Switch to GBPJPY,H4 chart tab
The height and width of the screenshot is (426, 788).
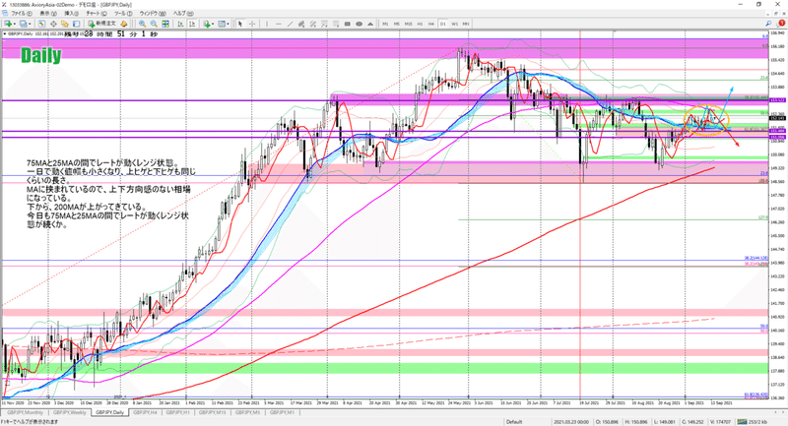tap(145, 412)
